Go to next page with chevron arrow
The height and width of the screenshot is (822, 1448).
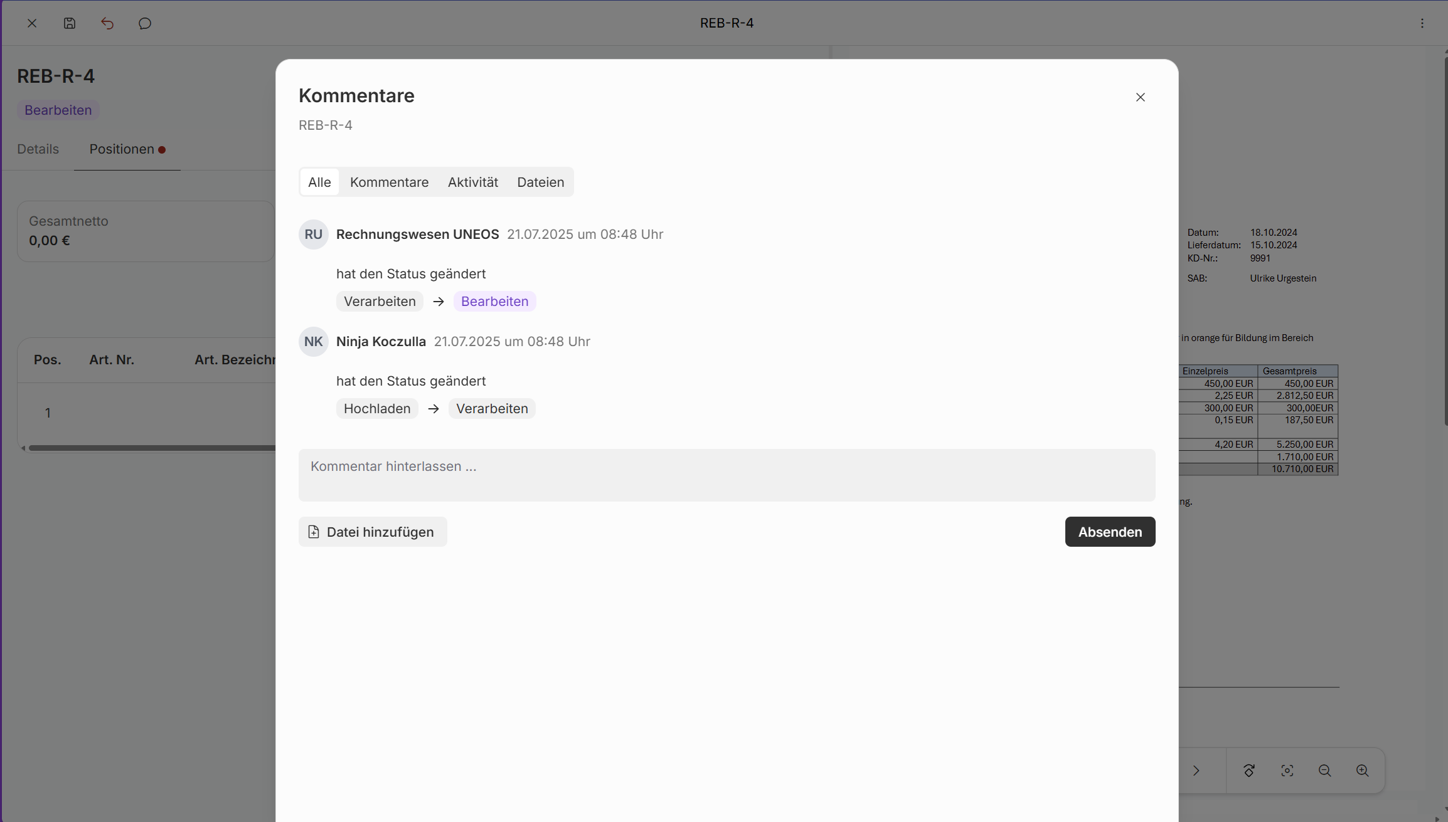(1196, 771)
